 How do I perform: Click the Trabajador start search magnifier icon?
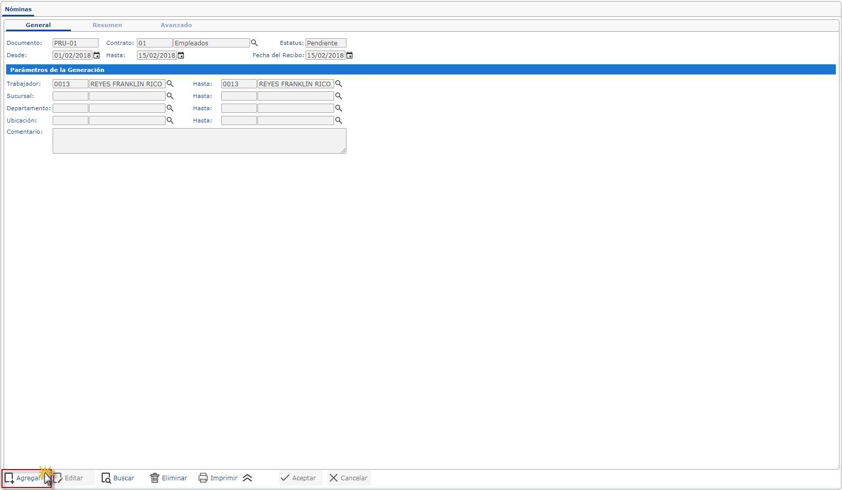pos(170,84)
